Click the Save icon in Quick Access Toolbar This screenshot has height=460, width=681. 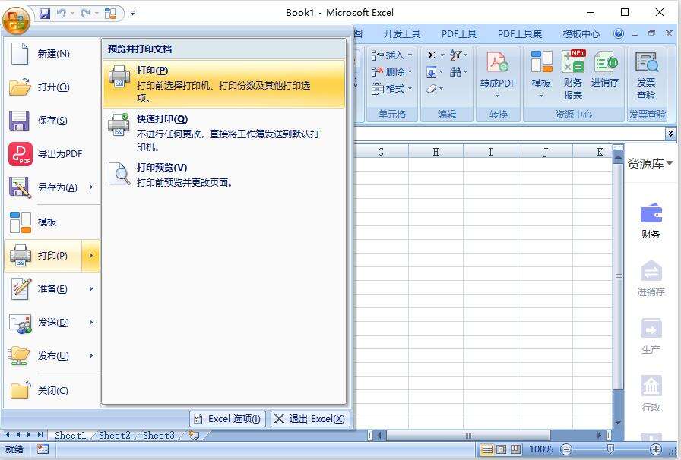point(45,14)
